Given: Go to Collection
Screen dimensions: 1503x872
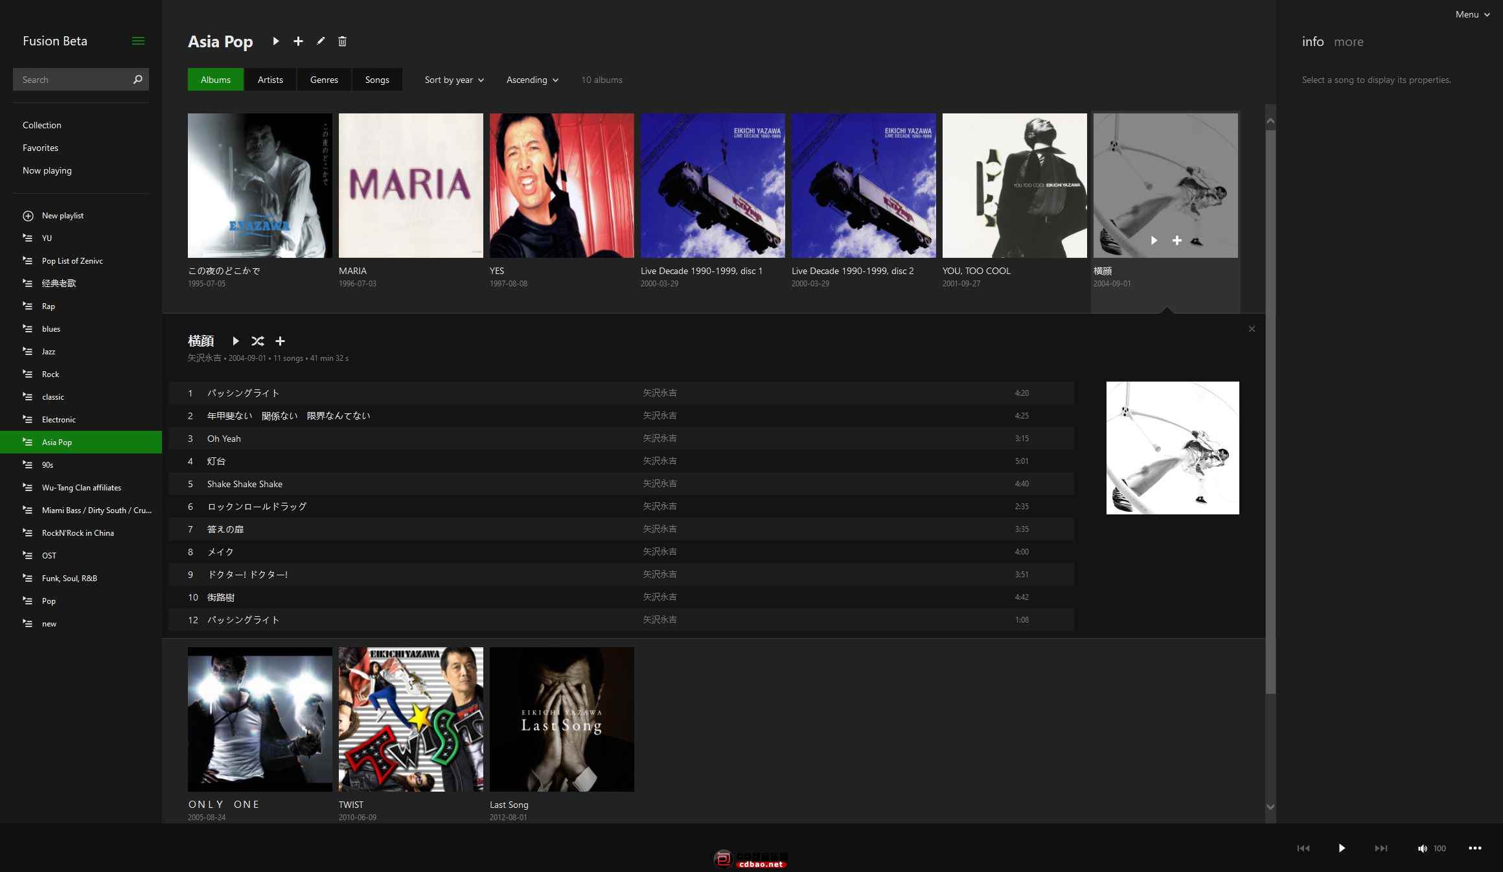Looking at the screenshot, I should (42, 125).
